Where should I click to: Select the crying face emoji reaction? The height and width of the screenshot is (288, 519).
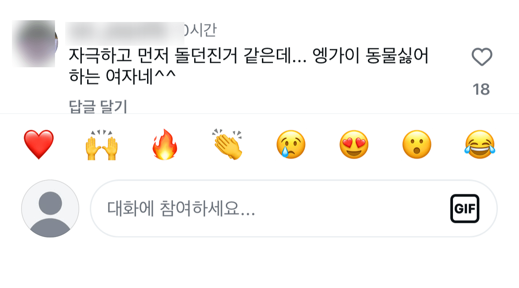pyautogui.click(x=291, y=145)
